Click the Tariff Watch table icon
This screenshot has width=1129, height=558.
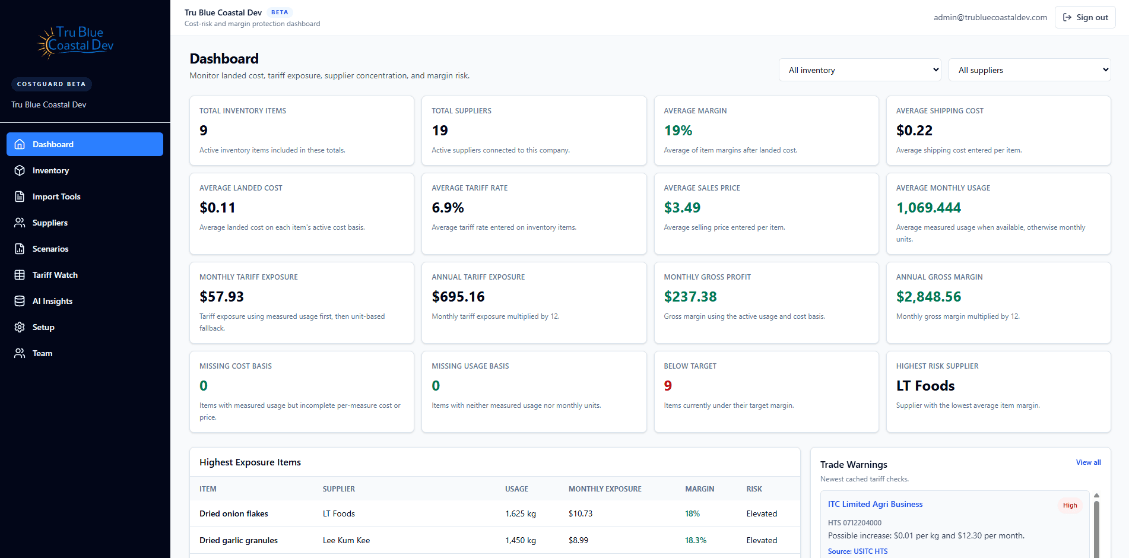[x=20, y=275]
